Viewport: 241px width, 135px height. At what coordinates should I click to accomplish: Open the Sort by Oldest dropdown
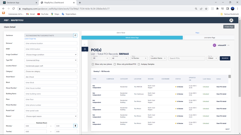coord(212,58)
